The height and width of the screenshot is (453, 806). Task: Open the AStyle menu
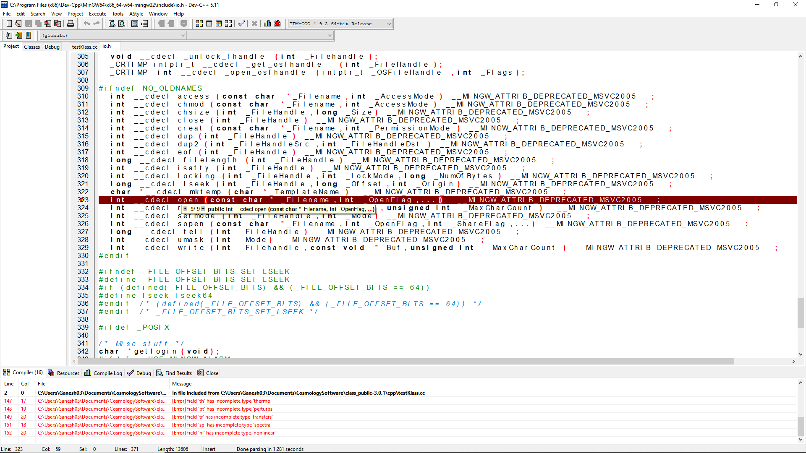[136, 13]
